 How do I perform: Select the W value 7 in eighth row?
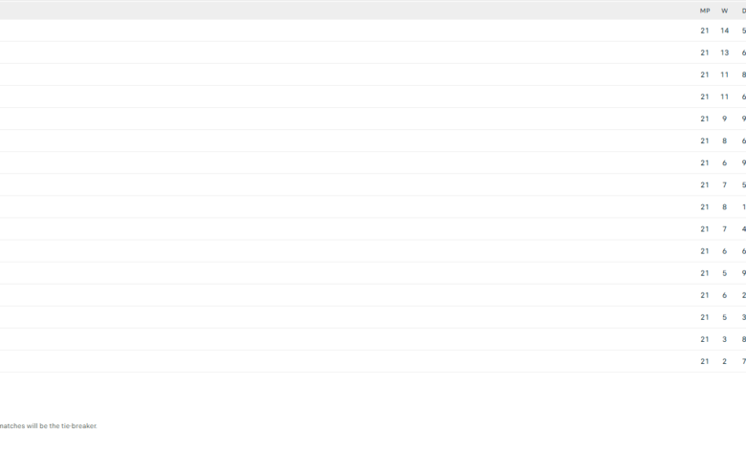(x=724, y=184)
